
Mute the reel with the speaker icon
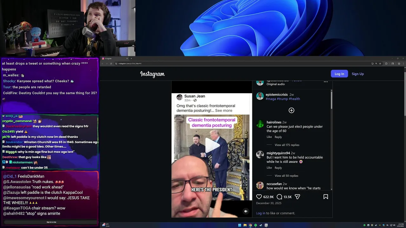tap(246, 211)
